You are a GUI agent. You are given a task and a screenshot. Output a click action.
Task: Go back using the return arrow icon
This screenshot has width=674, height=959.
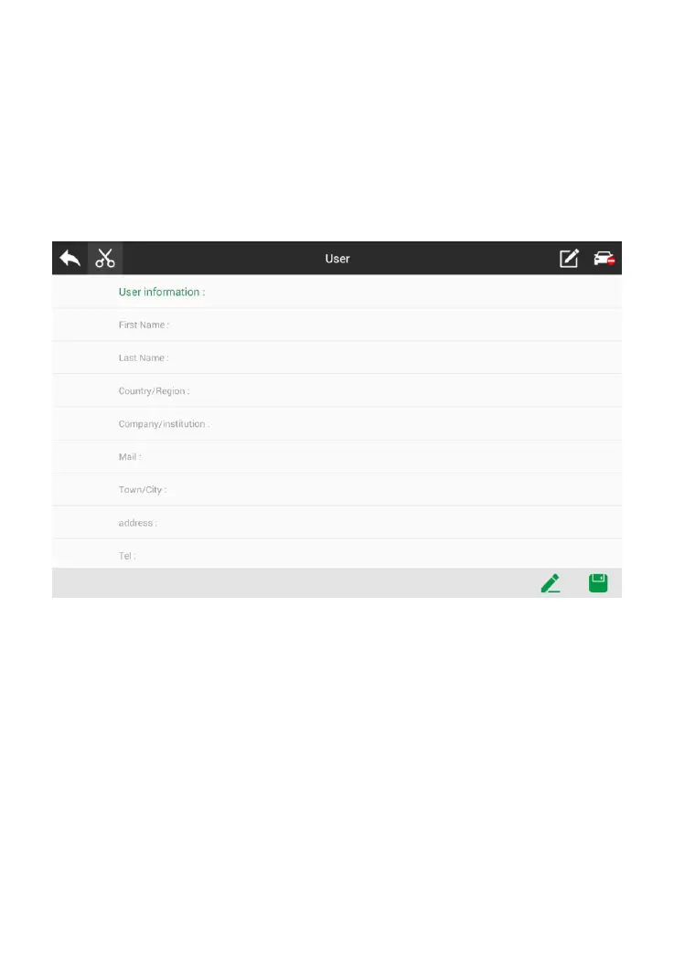70,258
